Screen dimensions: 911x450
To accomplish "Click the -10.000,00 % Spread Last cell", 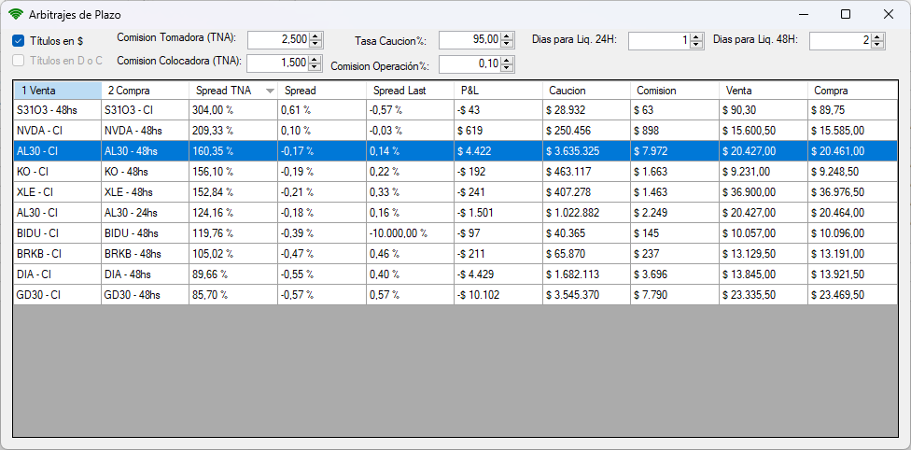I will [x=410, y=233].
